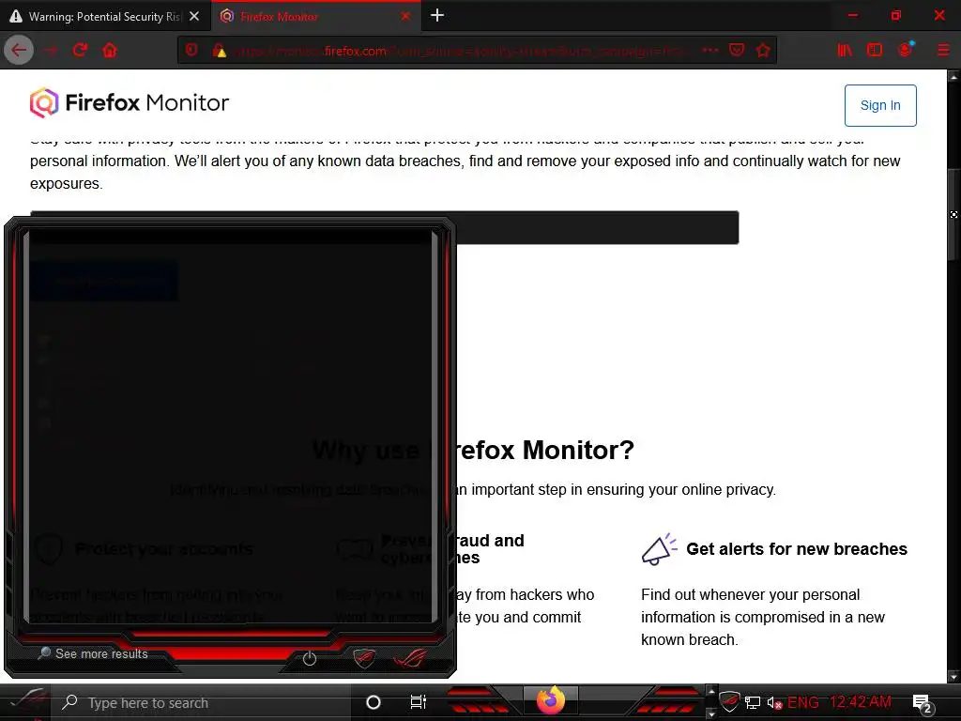The height and width of the screenshot is (721, 961).
Task: Click the Firefox Monitor logo
Action: (x=130, y=102)
